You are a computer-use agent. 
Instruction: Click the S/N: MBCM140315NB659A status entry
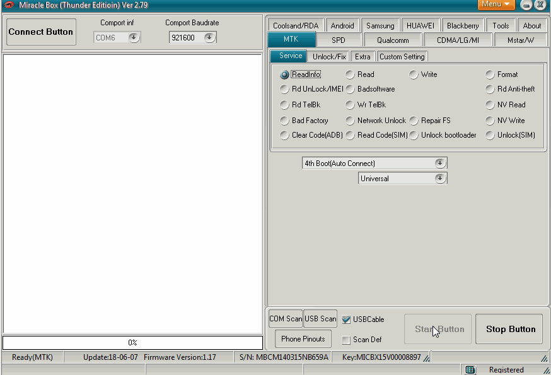click(284, 357)
